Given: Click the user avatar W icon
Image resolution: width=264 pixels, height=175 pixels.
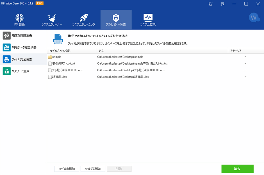Looking at the screenshot, I should click(x=254, y=17).
